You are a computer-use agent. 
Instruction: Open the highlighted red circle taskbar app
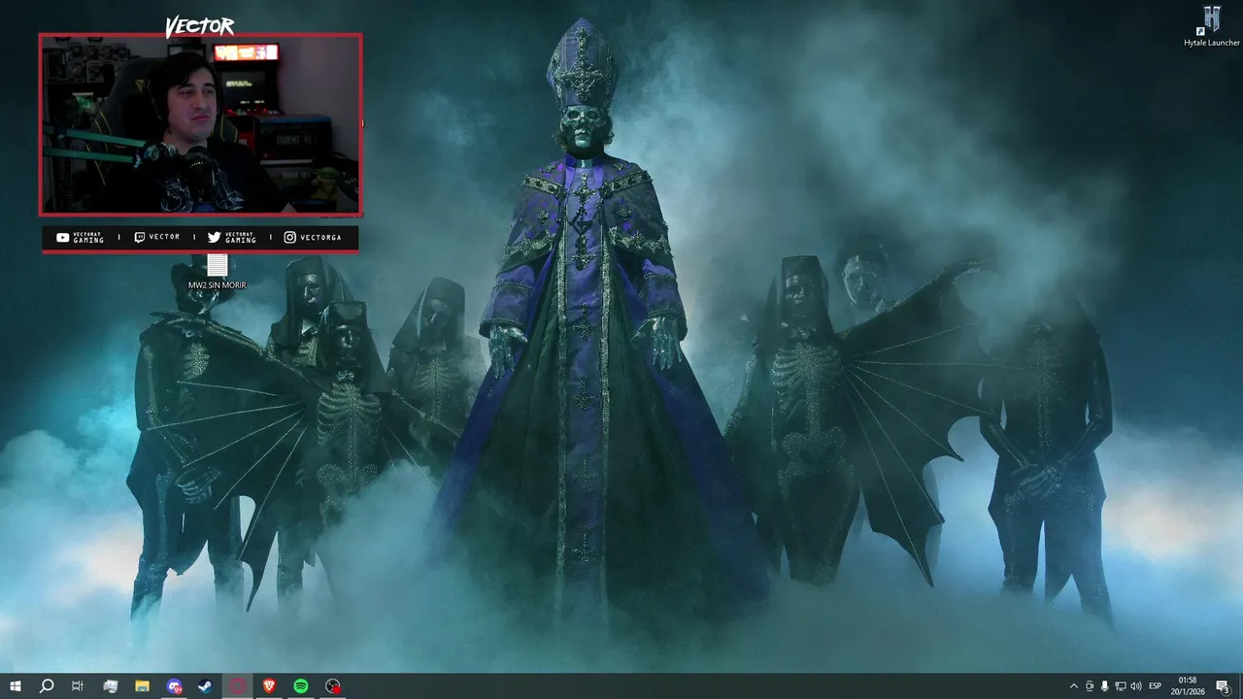click(x=238, y=686)
